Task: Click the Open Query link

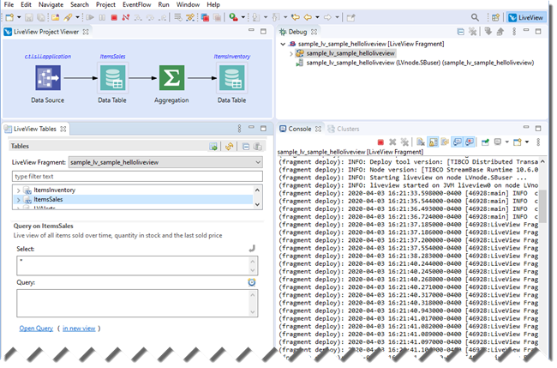Action: (x=36, y=328)
